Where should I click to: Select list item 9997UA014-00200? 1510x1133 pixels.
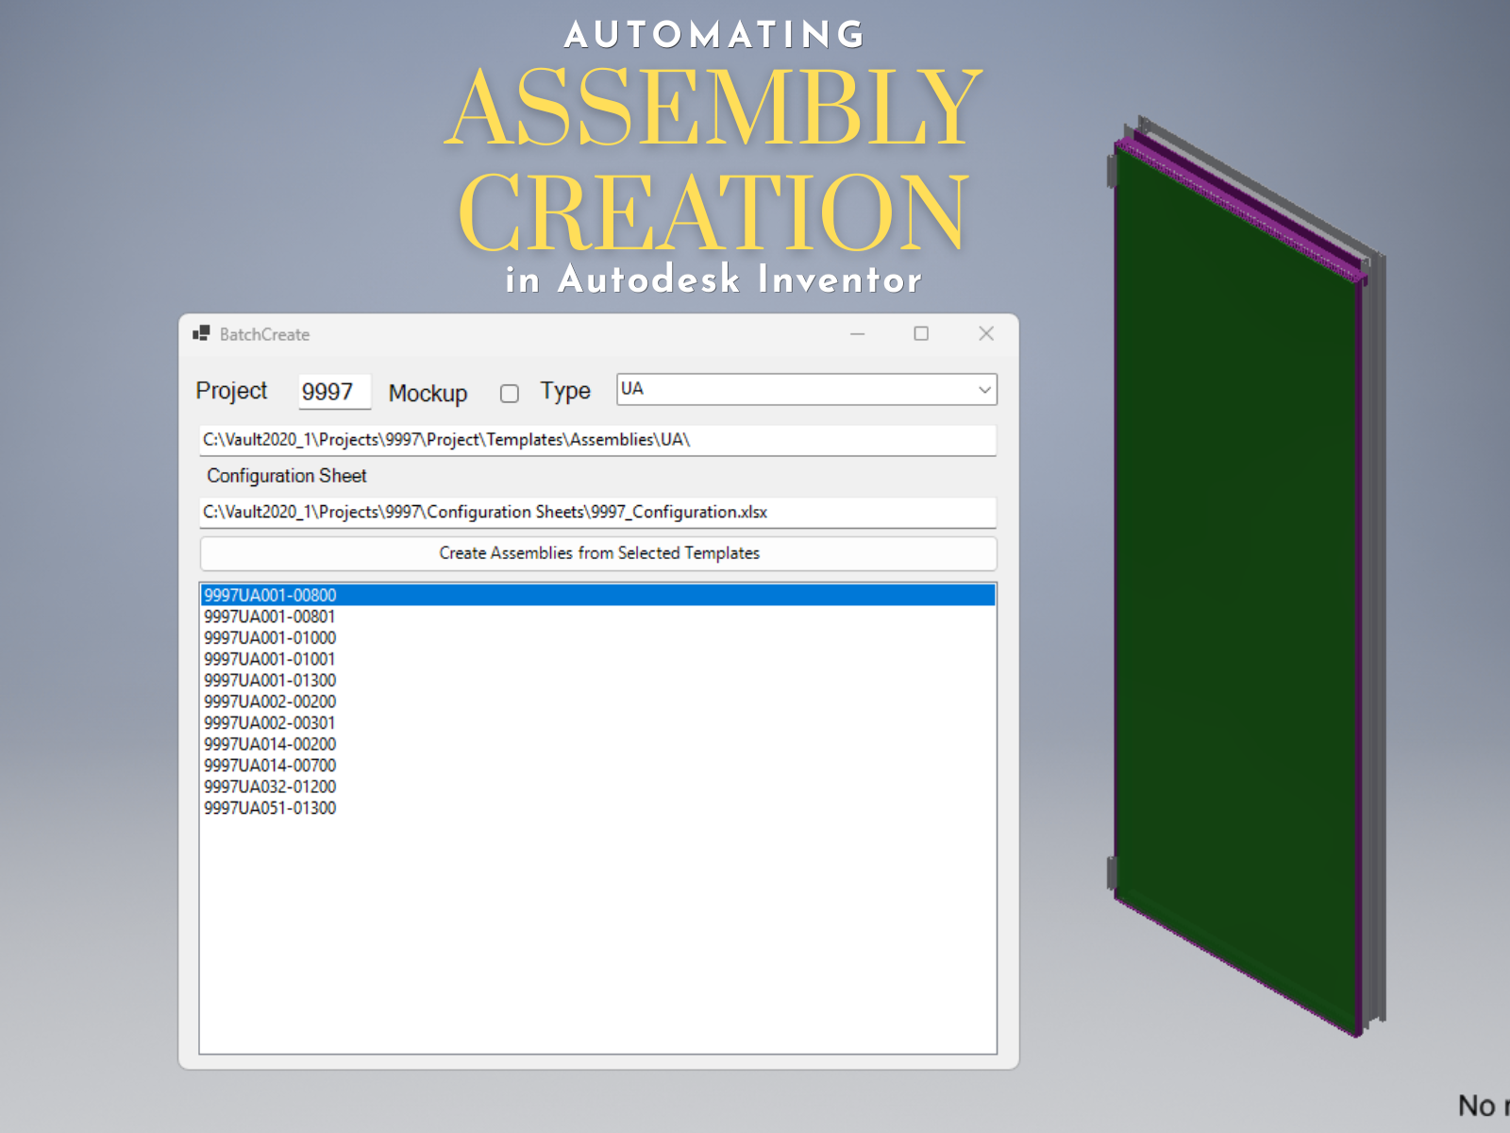598,744
